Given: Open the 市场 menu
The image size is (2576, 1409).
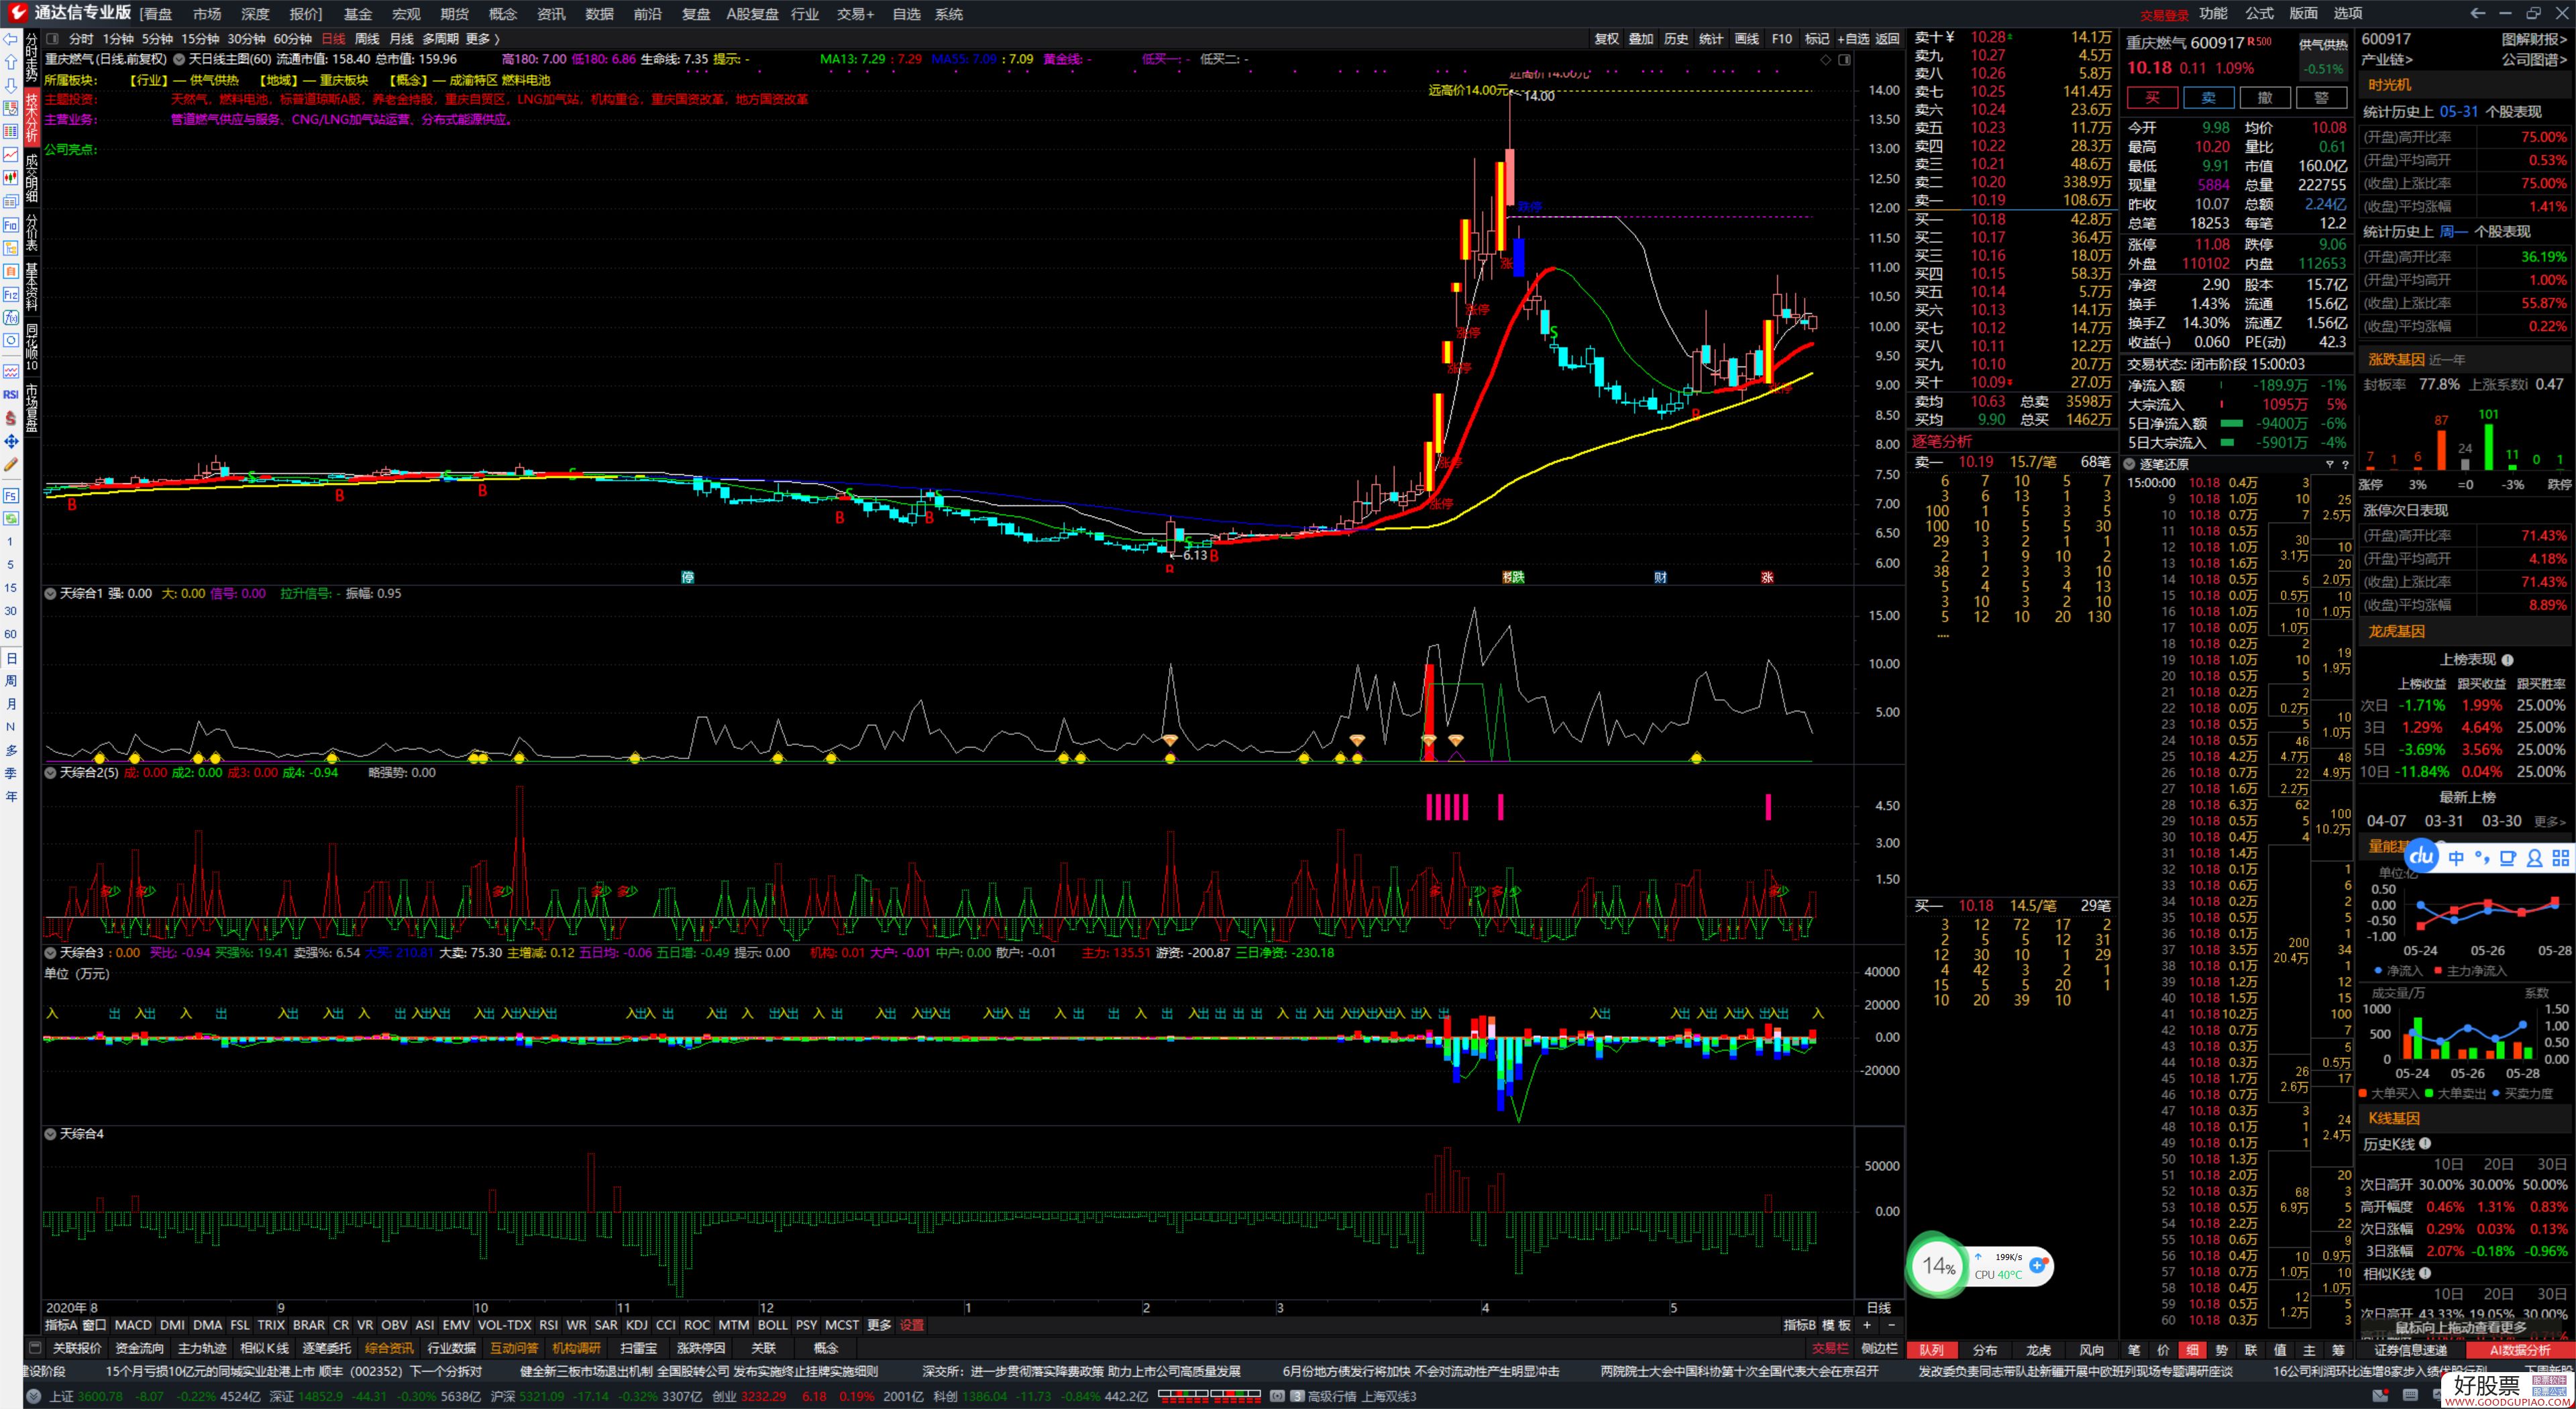Looking at the screenshot, I should [x=207, y=14].
